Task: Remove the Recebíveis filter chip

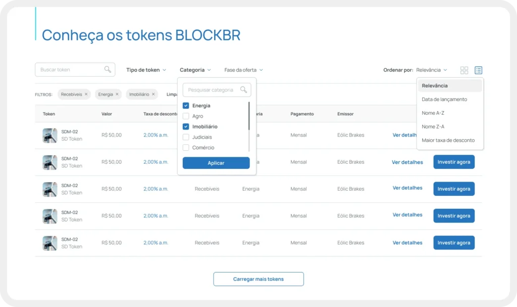Action: (x=86, y=94)
